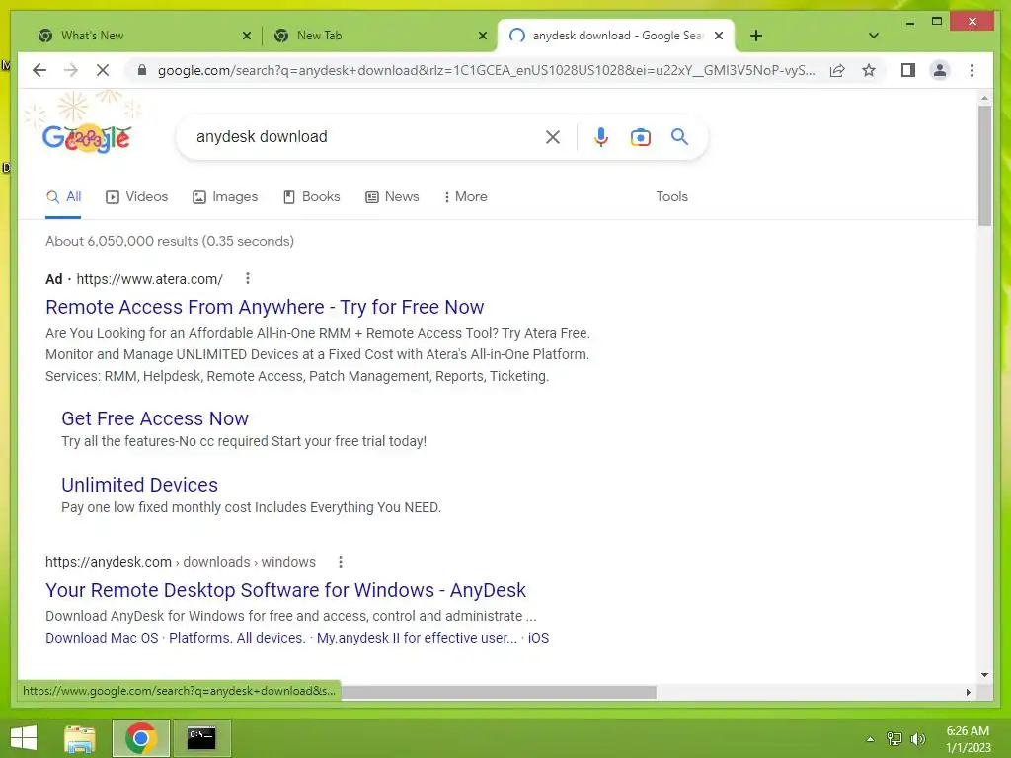Clear the search box text
Viewport: 1011px width, 758px height.
553,136
